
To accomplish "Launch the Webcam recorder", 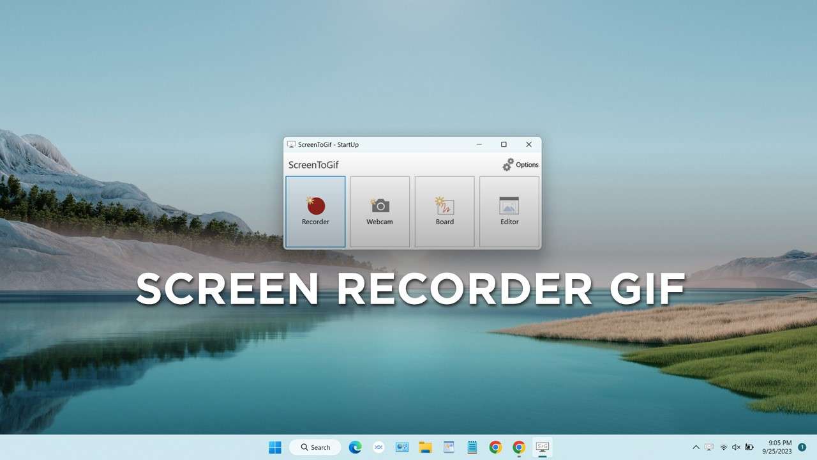I will [380, 211].
